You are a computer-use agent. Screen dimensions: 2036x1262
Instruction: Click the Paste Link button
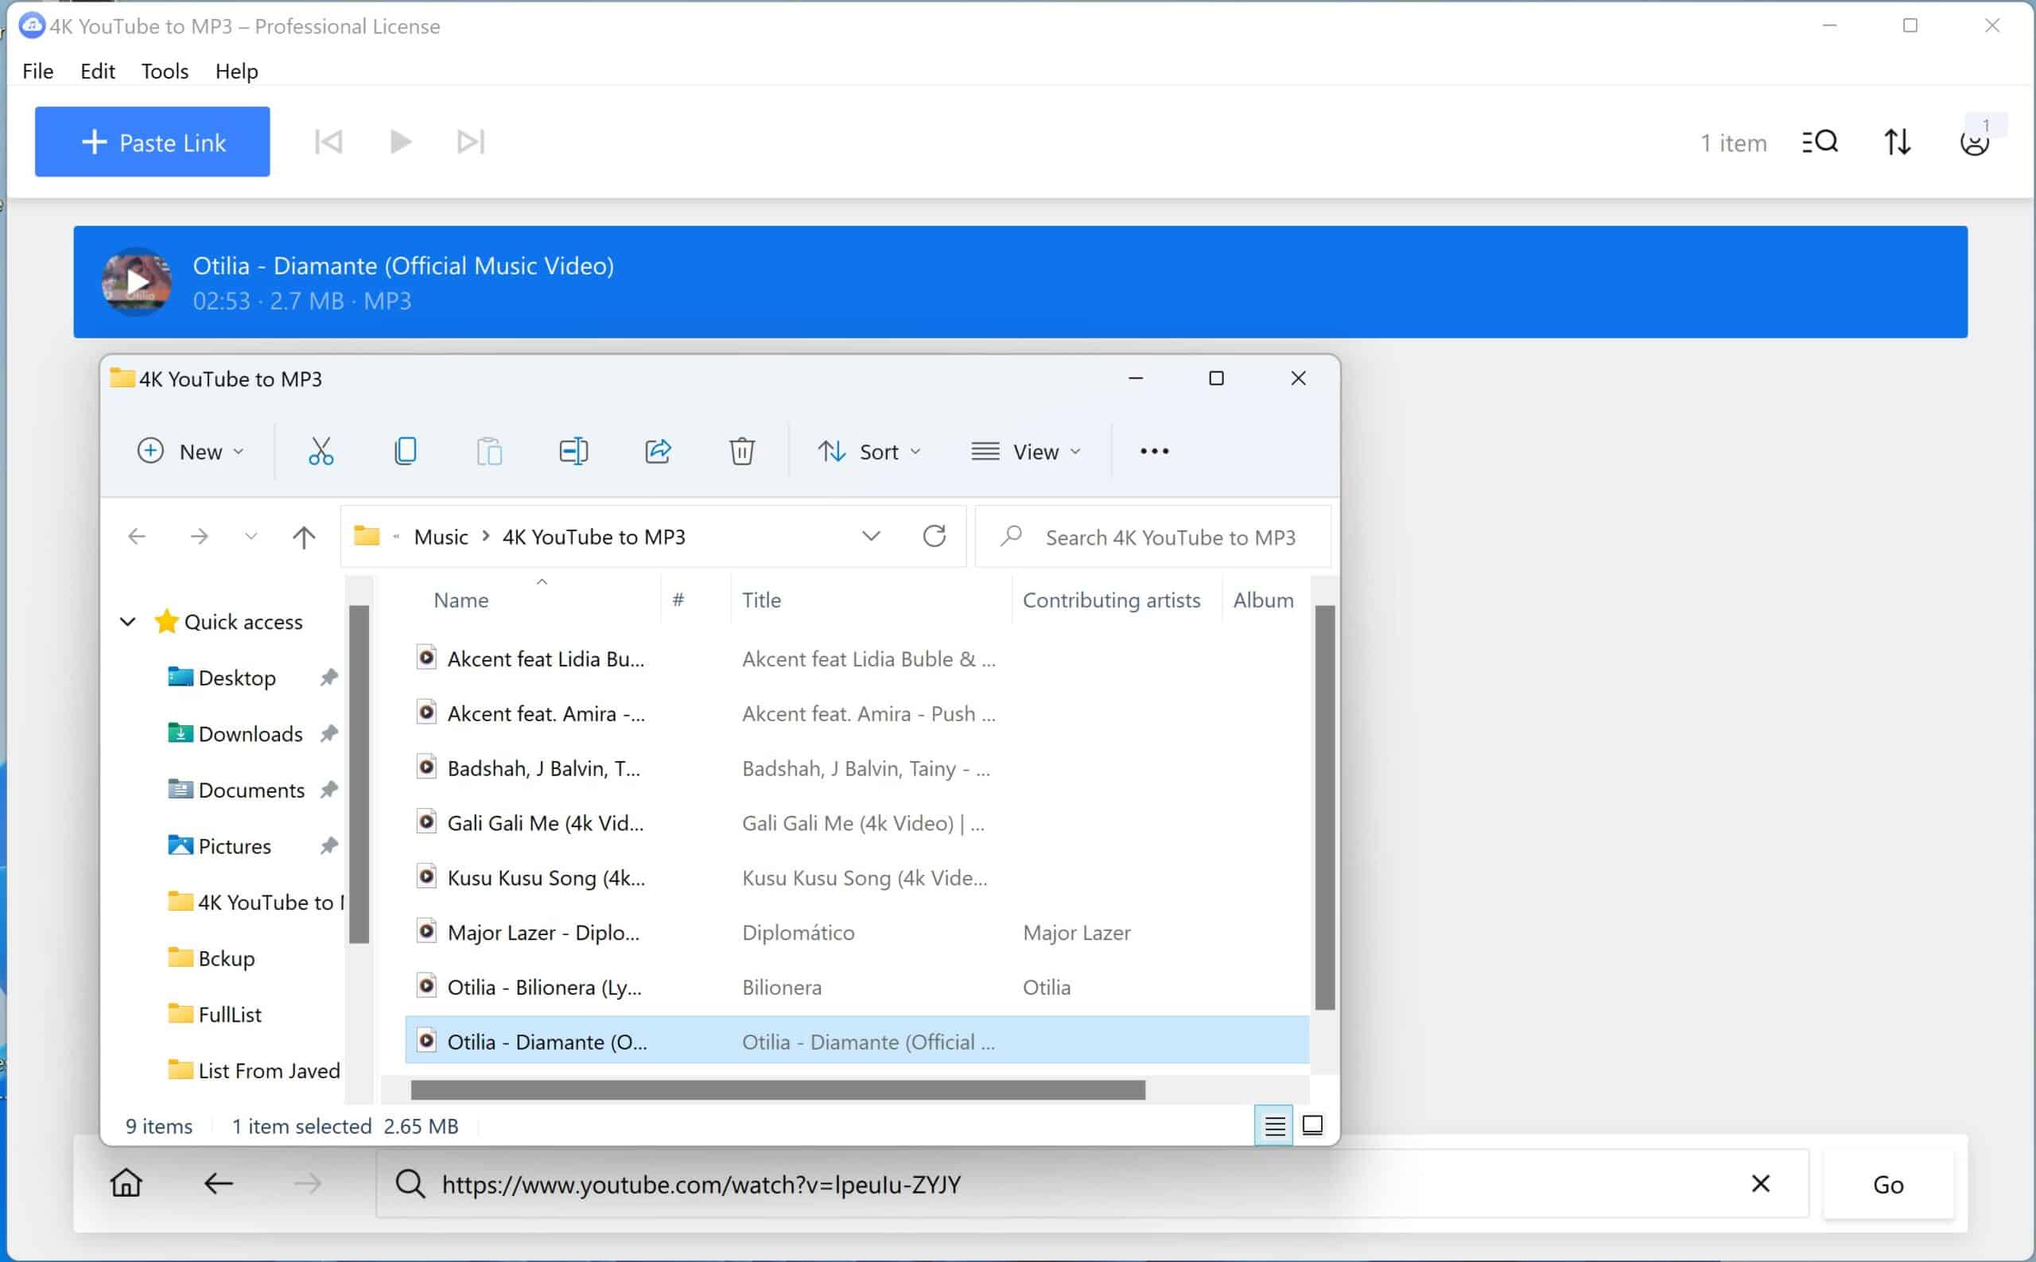[x=152, y=142]
